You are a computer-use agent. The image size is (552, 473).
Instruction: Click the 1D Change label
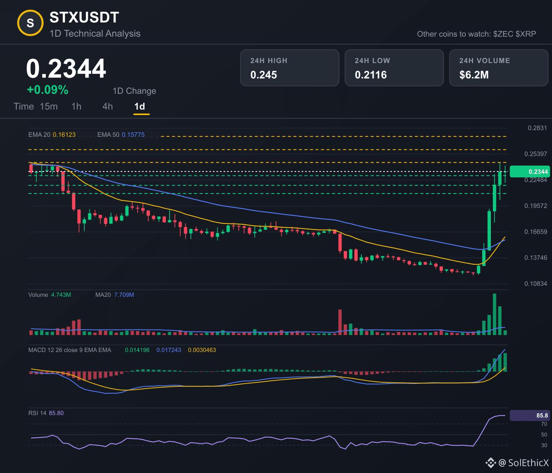pos(134,91)
